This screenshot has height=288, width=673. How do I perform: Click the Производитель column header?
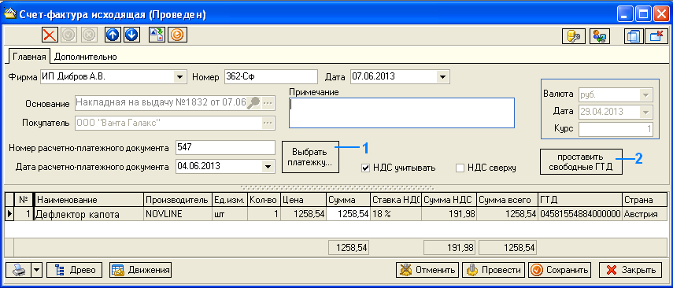tap(177, 200)
